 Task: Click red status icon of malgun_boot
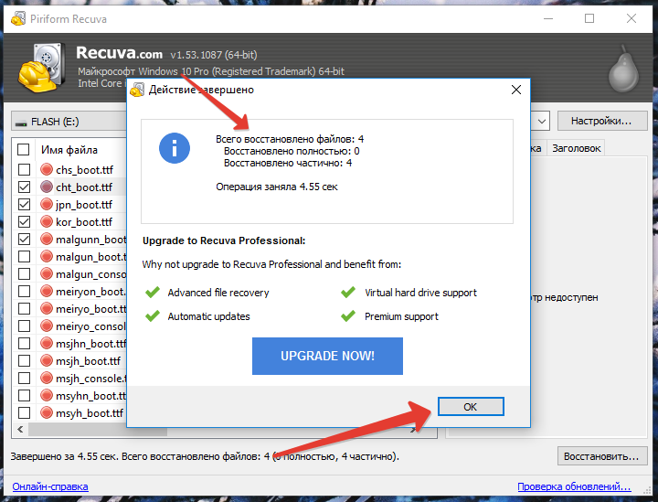pyautogui.click(x=47, y=256)
